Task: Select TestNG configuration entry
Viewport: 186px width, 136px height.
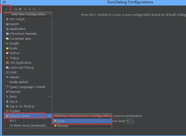Action: (x=28, y=111)
